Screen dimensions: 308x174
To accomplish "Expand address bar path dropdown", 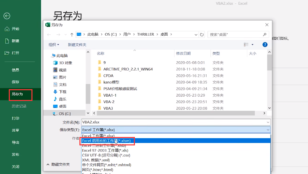I will [x=196, y=35].
